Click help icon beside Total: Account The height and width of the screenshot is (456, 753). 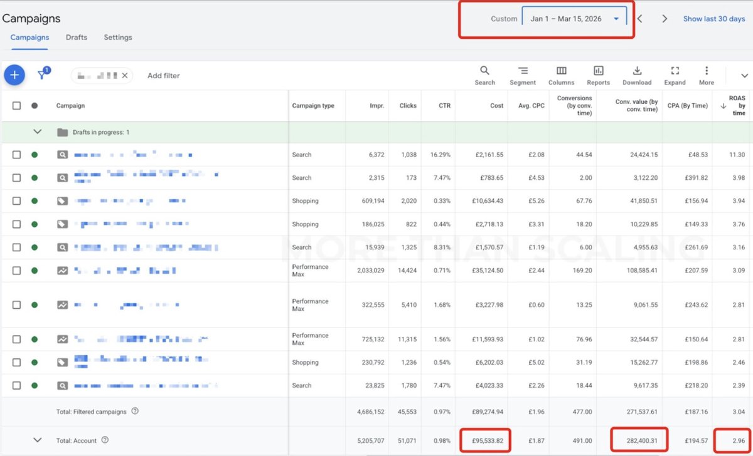pos(105,440)
